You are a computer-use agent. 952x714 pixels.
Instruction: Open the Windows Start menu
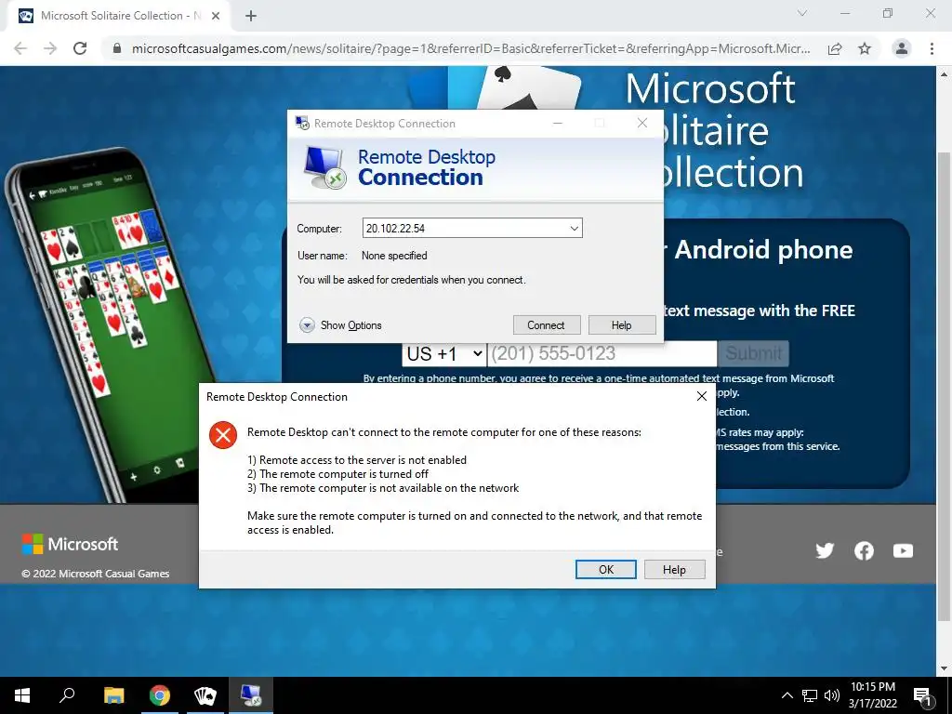pyautogui.click(x=22, y=695)
